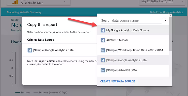The height and width of the screenshot is (96, 188).
Task: Select [Sample] Google Analytics Data in the list
Action: [133, 60]
